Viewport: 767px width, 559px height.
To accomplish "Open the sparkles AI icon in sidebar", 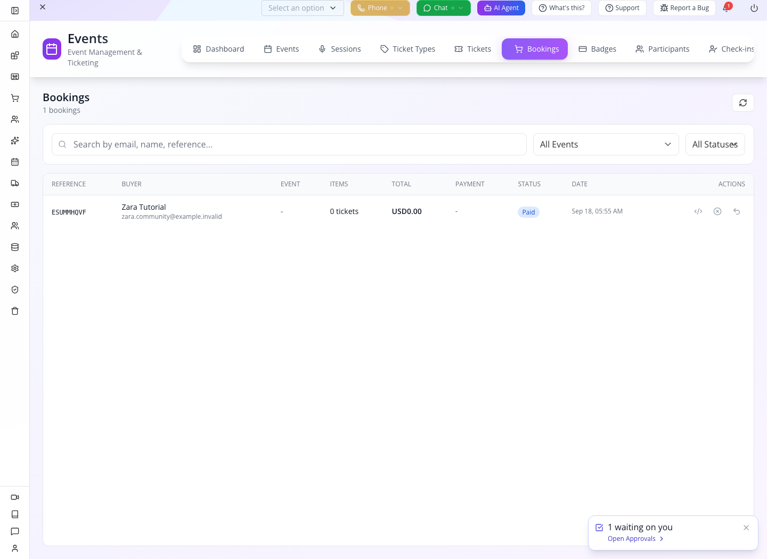I will click(x=15, y=141).
